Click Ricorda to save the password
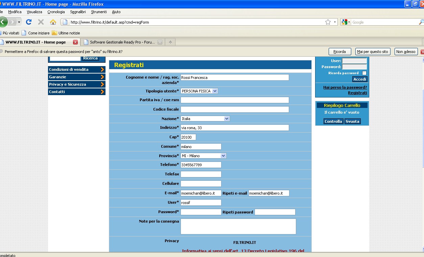 pos(339,52)
